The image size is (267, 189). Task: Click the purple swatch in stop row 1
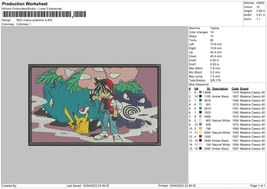pyautogui.click(x=200, y=92)
